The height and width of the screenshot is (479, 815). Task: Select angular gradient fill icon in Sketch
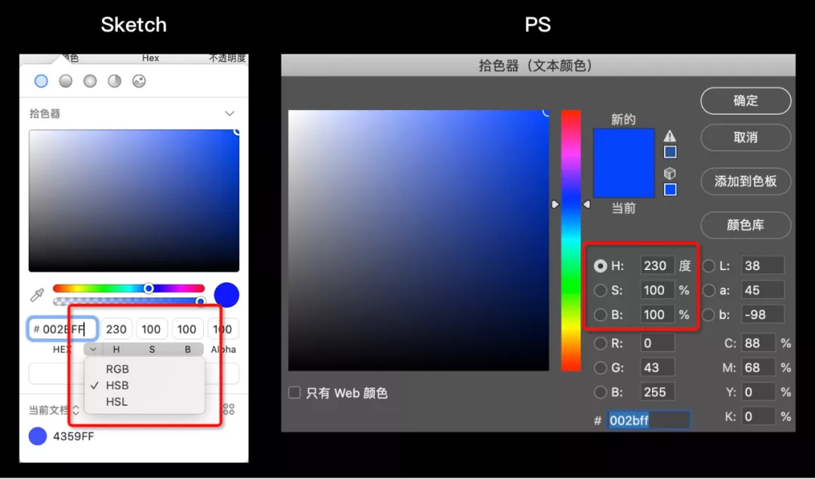coord(115,81)
